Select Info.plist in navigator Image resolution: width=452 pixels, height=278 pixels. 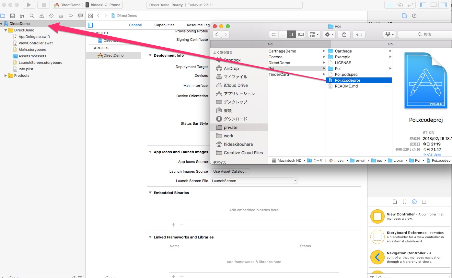tap(26, 69)
